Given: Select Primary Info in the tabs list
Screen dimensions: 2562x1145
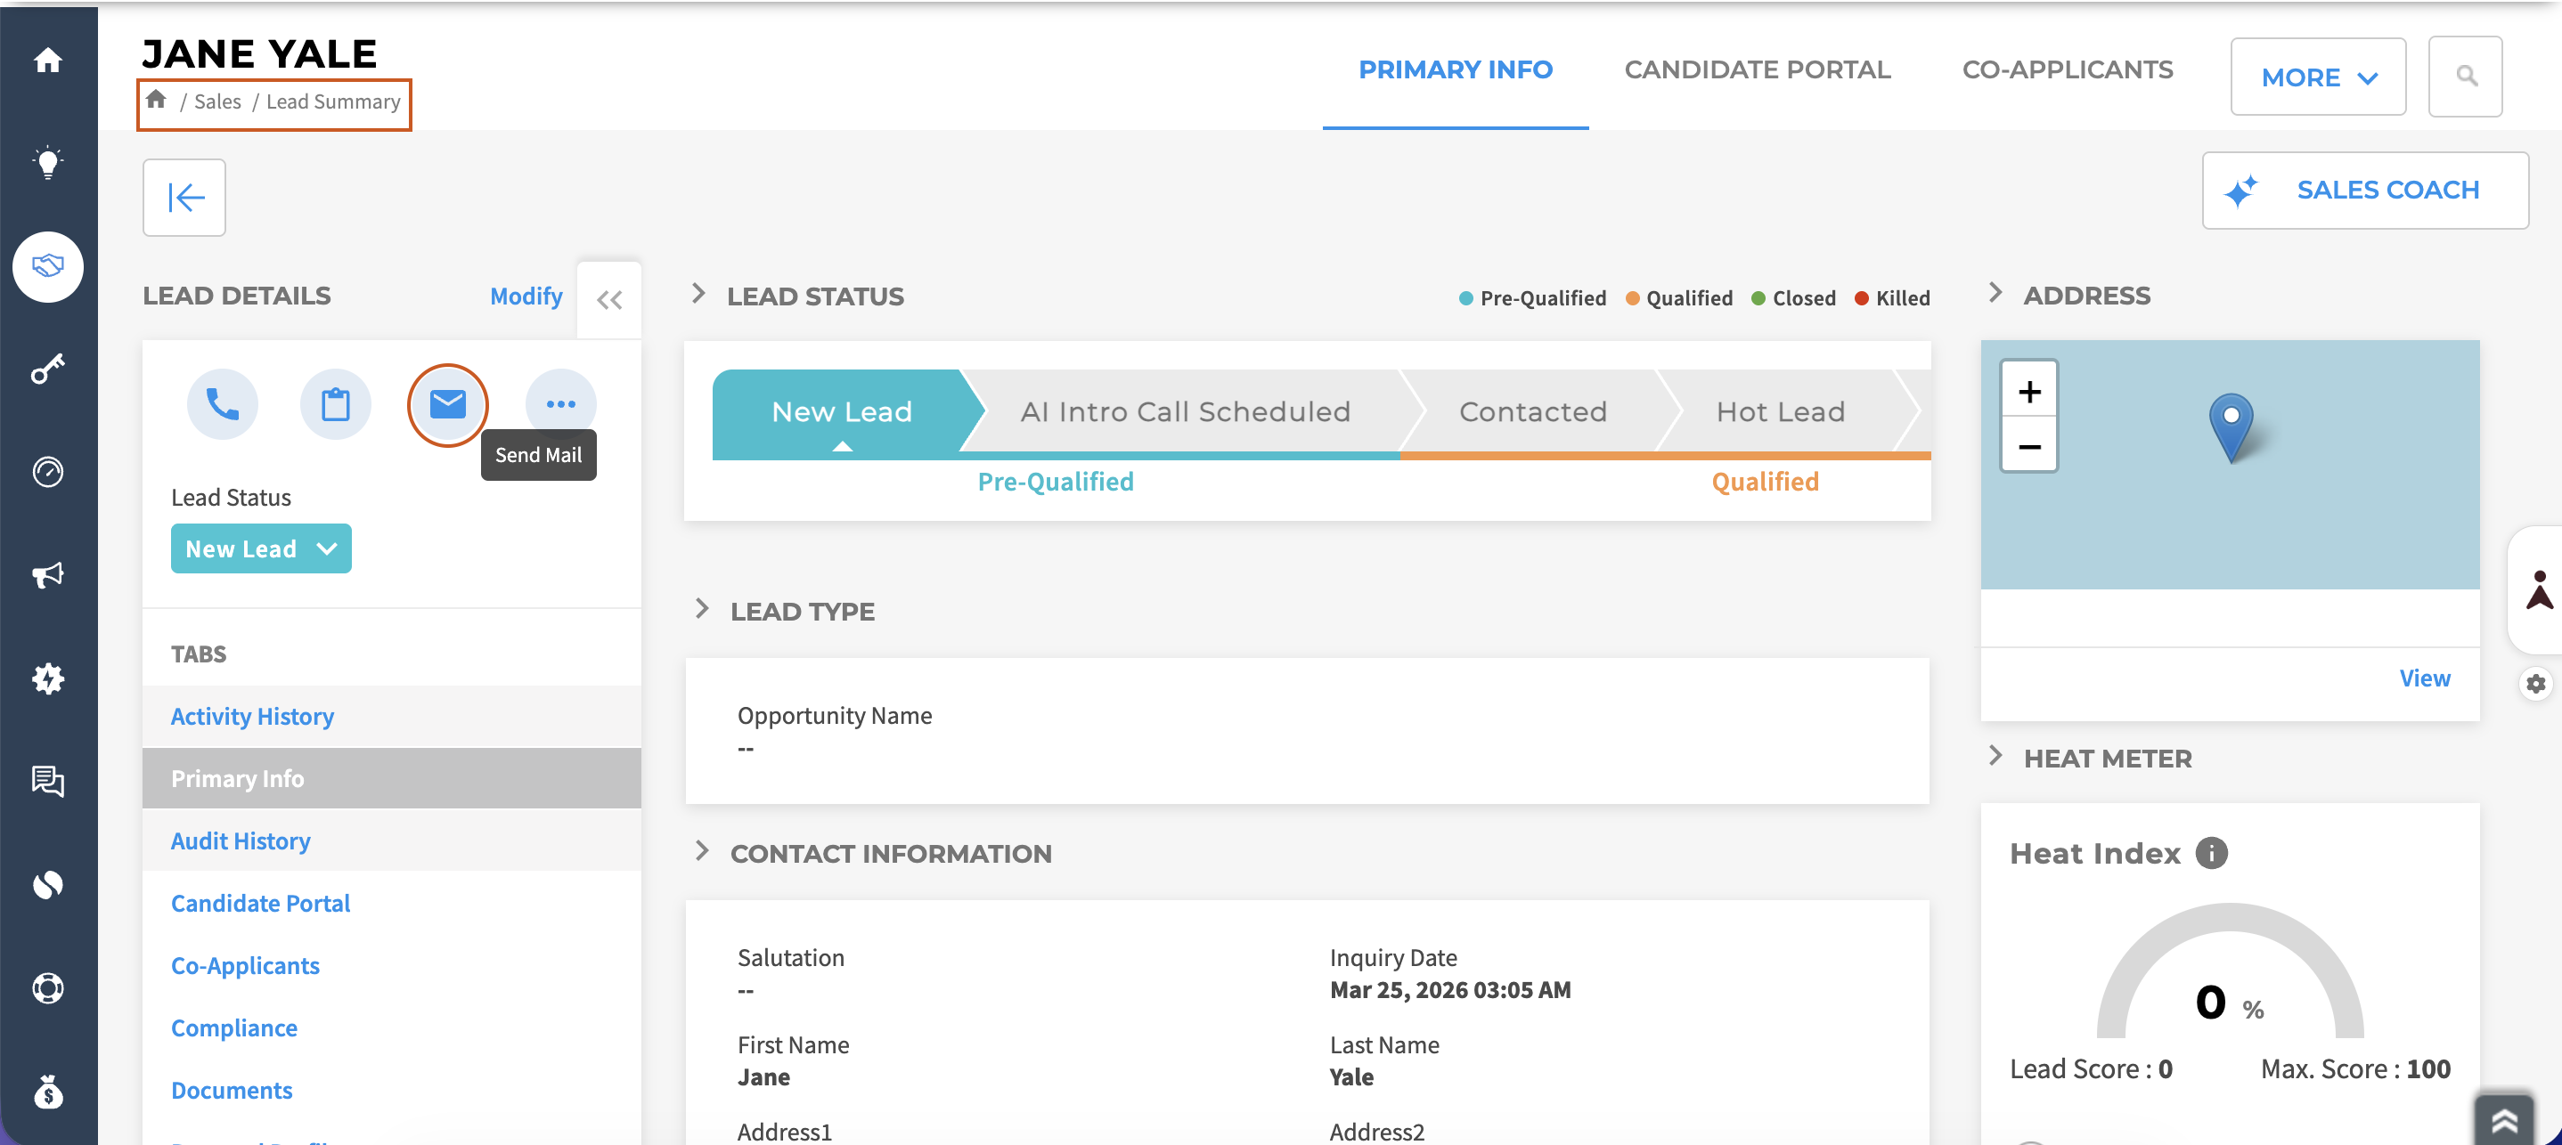Looking at the screenshot, I should click(392, 778).
